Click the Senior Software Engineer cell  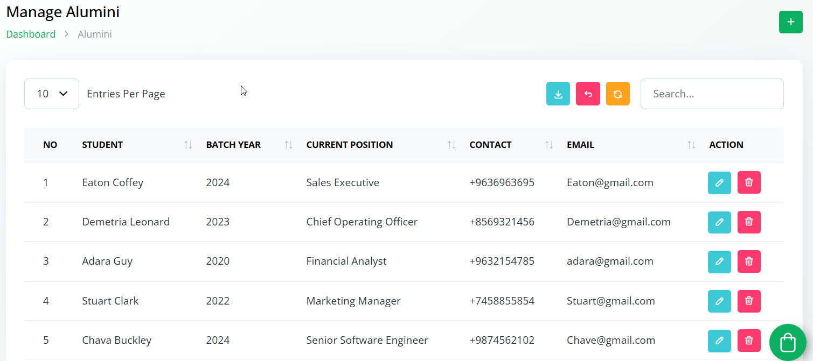pos(367,341)
